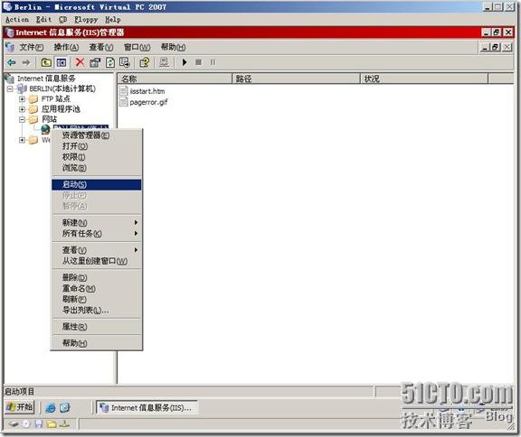
Task: Click the BERLIN computer icon in the tree
Action: [23, 88]
